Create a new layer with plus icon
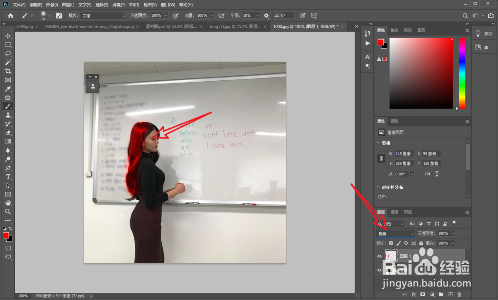 450,295
